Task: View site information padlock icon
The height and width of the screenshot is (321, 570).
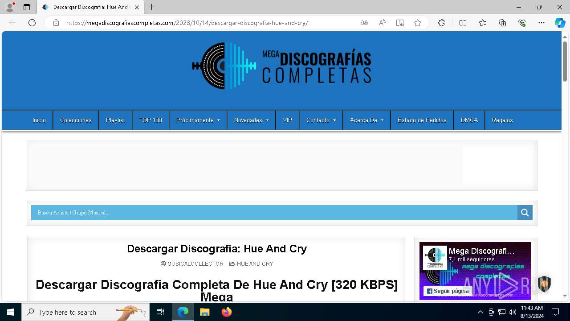Action: 56,23
